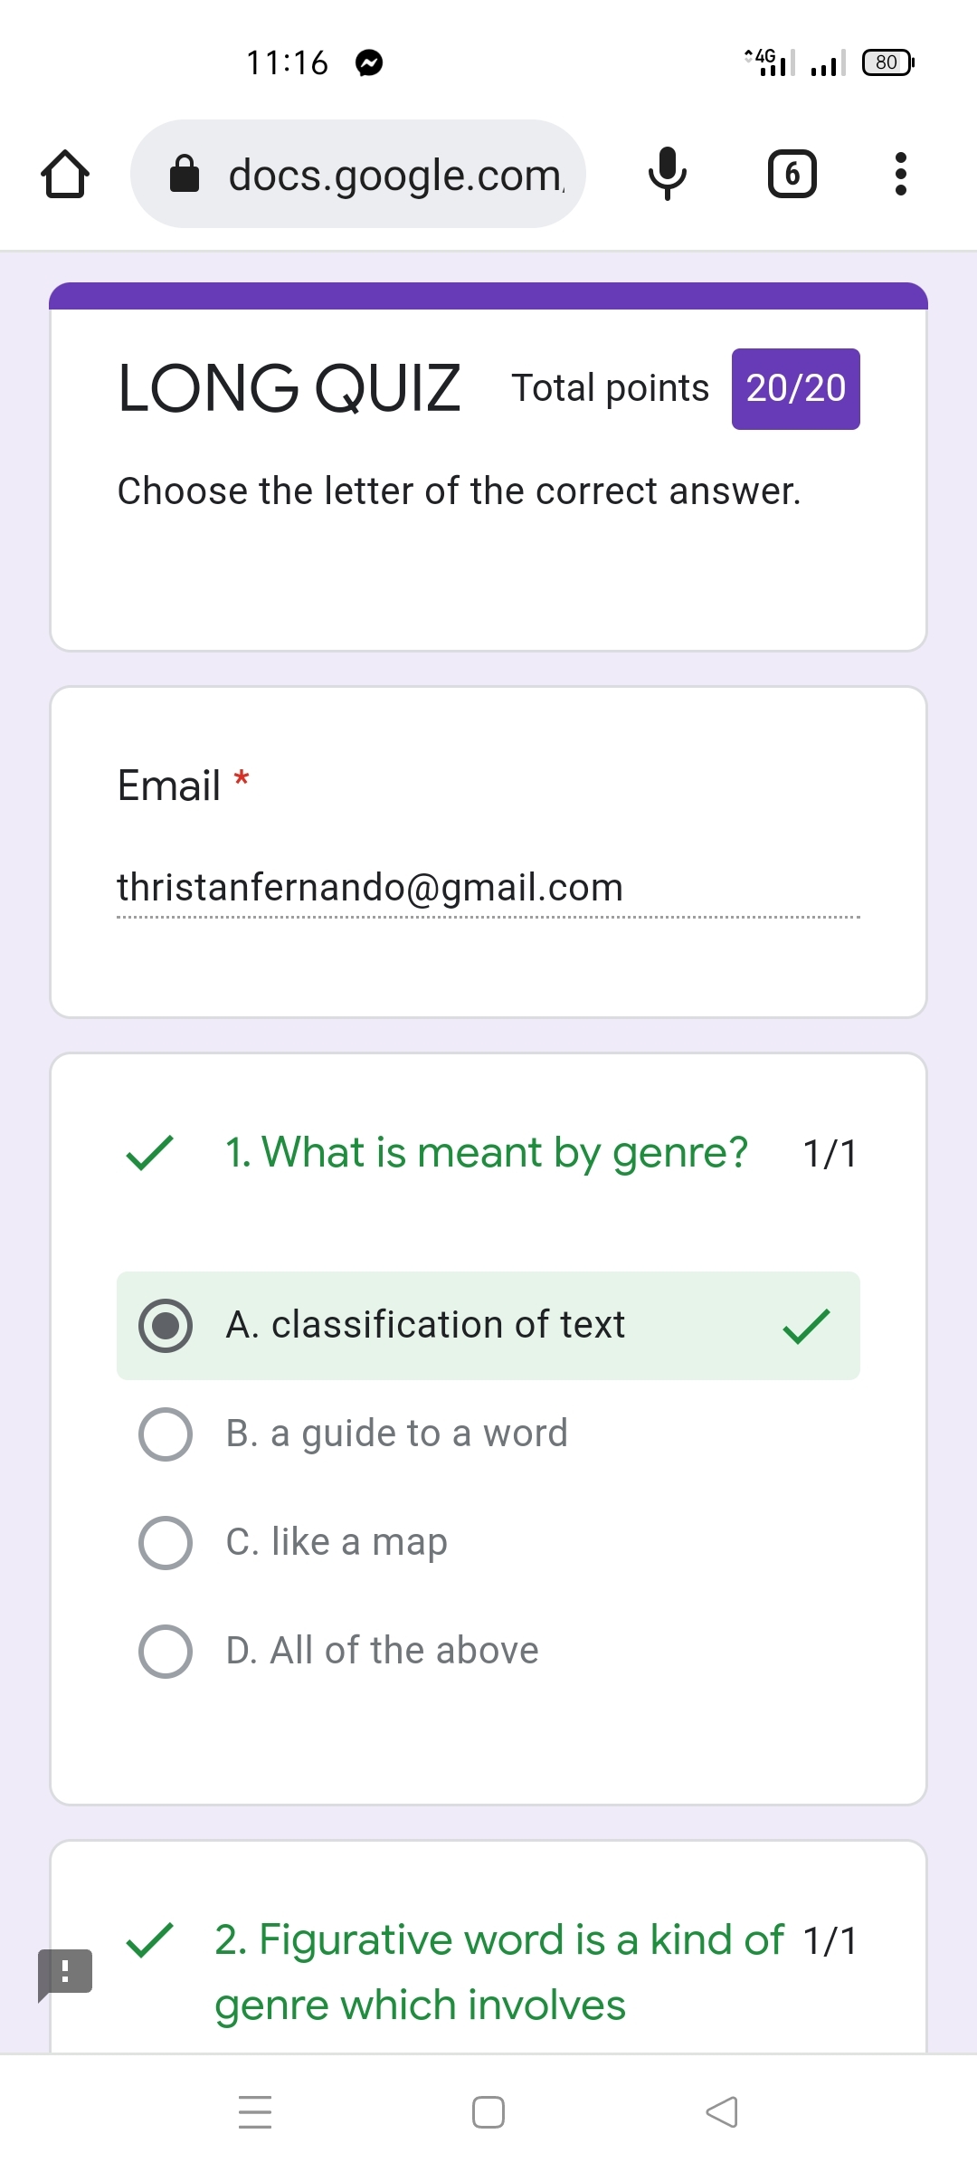977x2172 pixels.
Task: Select radio option A. classification of text
Action: 166,1326
